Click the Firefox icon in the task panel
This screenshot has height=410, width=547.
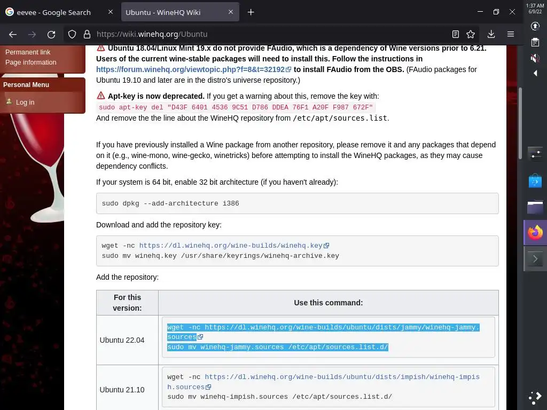tap(535, 233)
